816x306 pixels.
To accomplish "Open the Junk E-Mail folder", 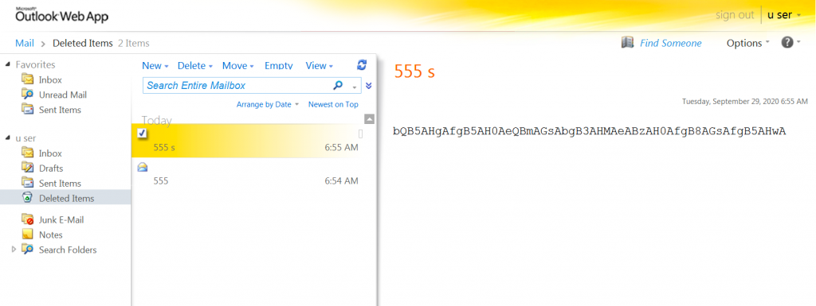I will coord(61,220).
